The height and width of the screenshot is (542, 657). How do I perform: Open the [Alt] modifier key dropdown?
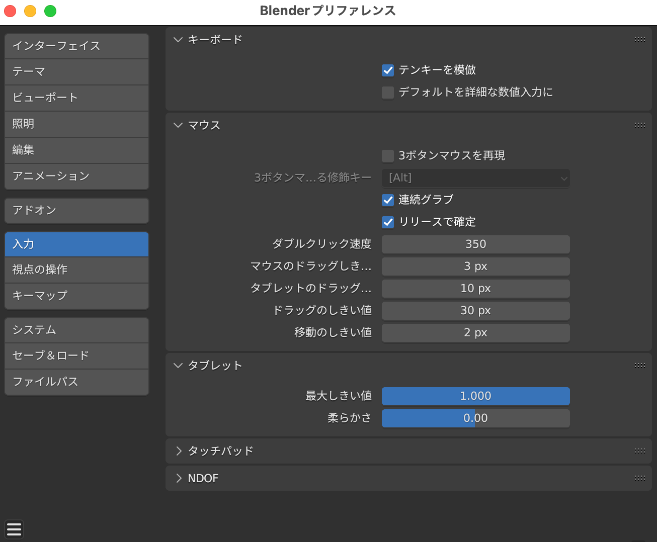click(476, 178)
